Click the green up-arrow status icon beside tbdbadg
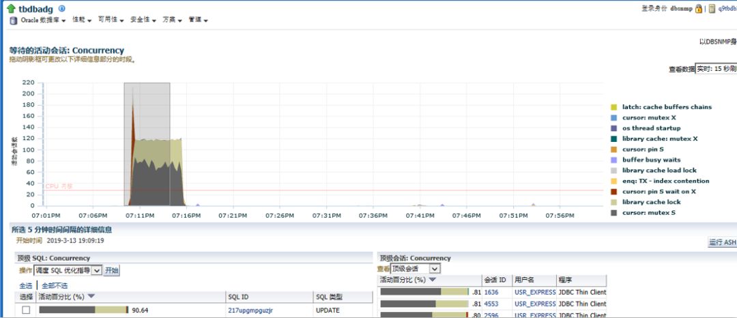This screenshot has width=737, height=318. tap(11, 8)
